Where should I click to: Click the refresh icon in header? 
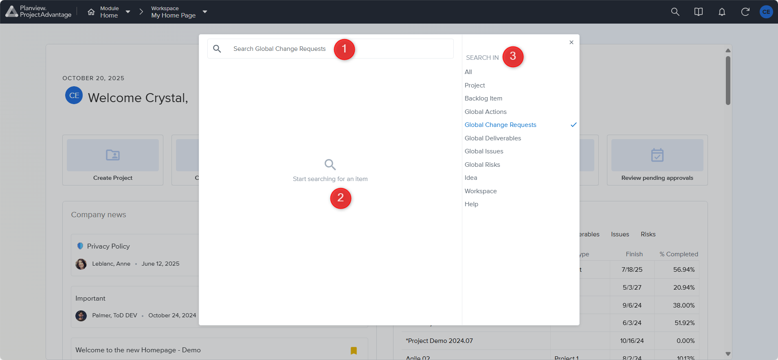click(745, 12)
